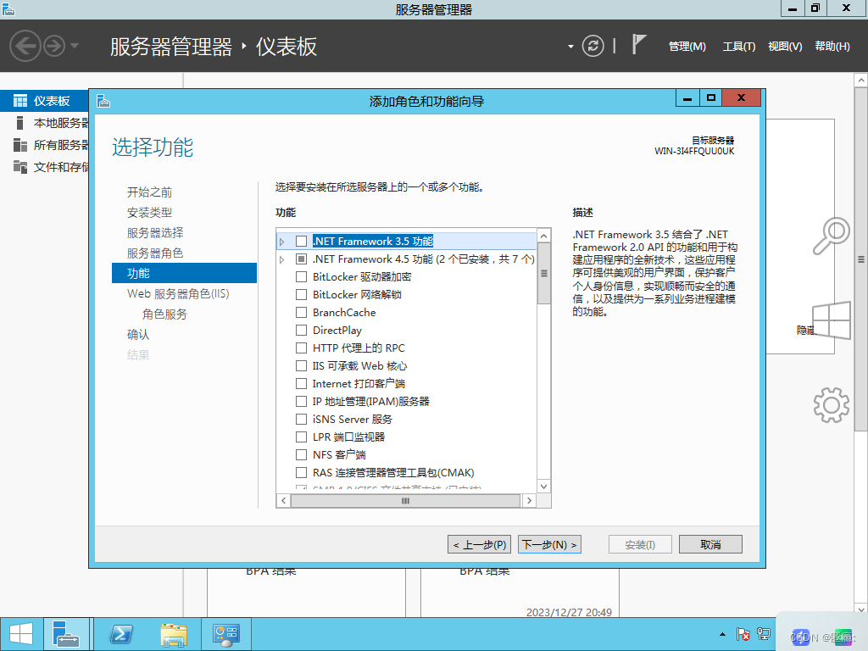Viewport: 868px width, 651px height.
Task: Go back with the header back arrow
Action: click(x=25, y=46)
